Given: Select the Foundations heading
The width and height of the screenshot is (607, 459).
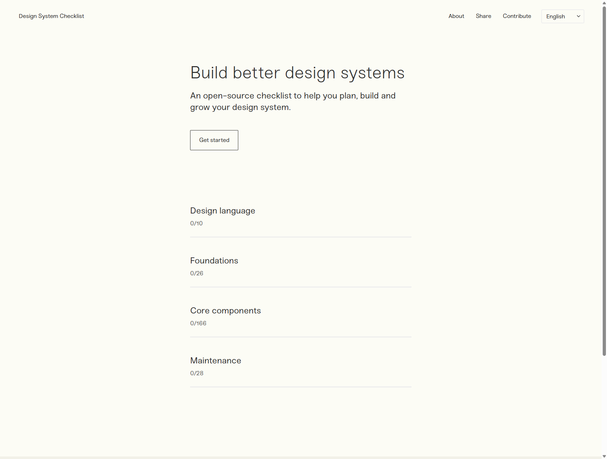Looking at the screenshot, I should pyautogui.click(x=214, y=261).
